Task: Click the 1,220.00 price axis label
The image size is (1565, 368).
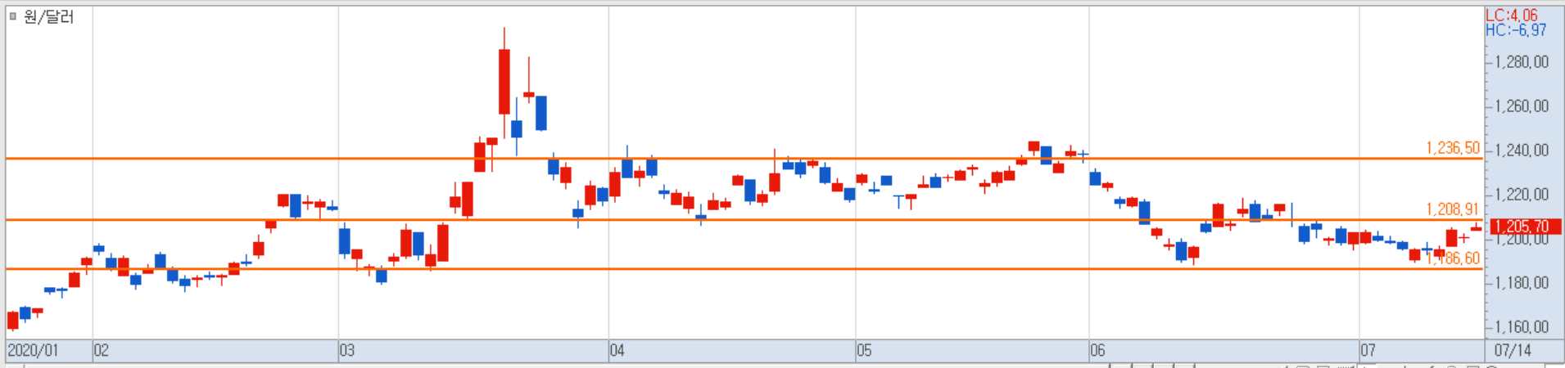Action: 1522,195
